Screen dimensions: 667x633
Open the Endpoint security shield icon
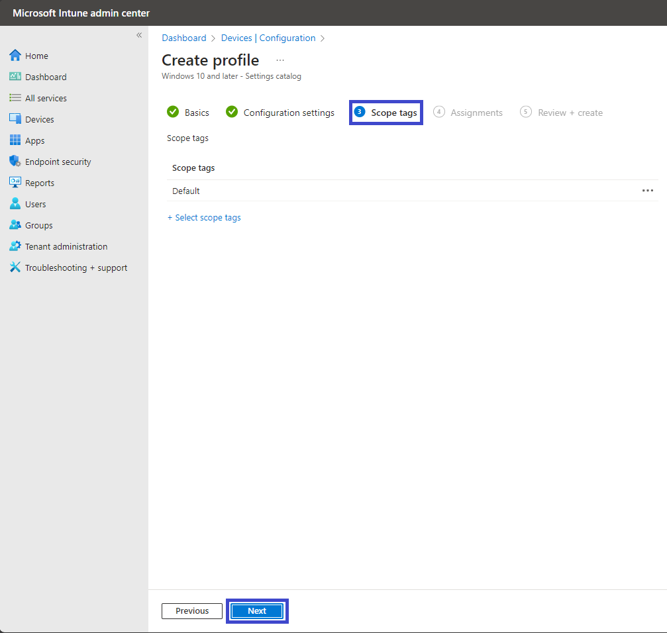pos(15,161)
